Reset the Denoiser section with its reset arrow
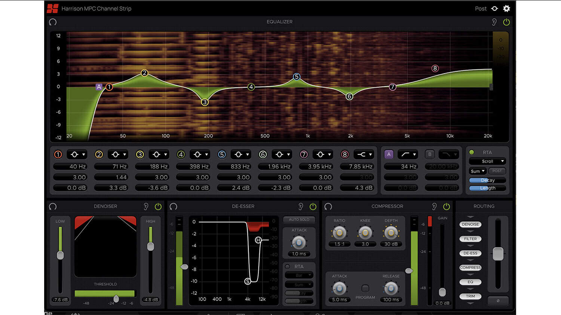 point(53,206)
